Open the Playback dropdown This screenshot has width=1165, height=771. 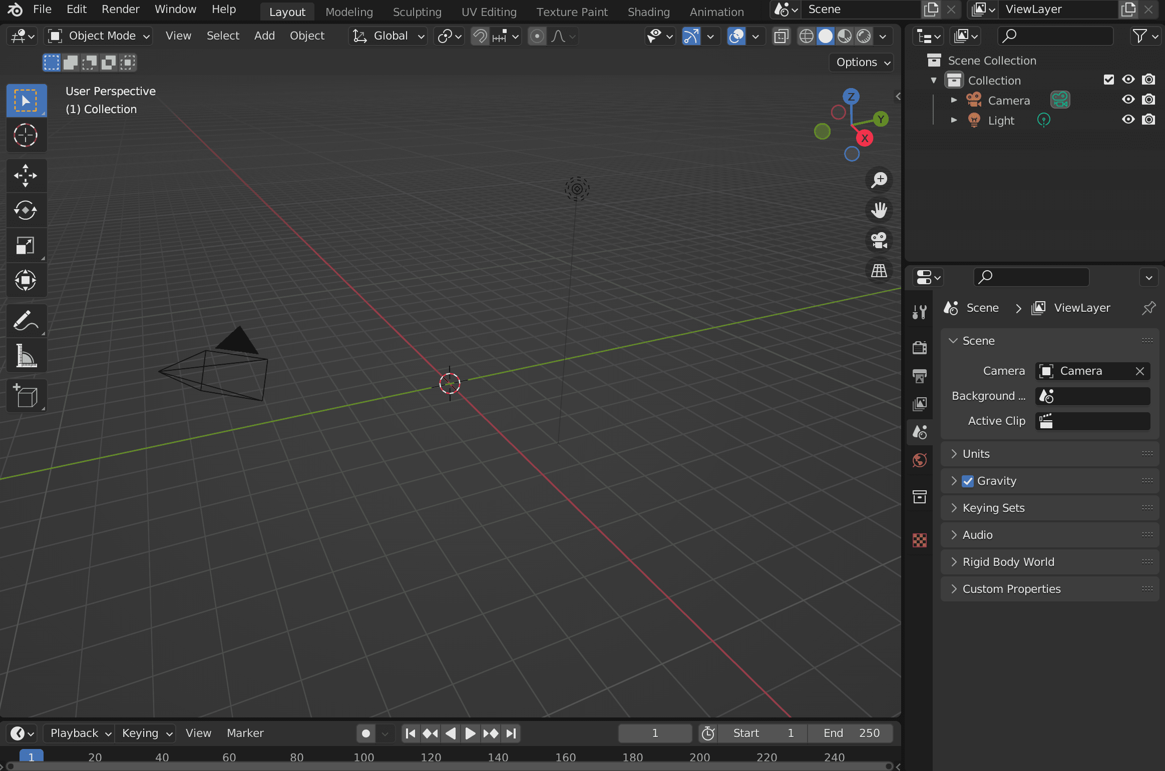tap(79, 733)
